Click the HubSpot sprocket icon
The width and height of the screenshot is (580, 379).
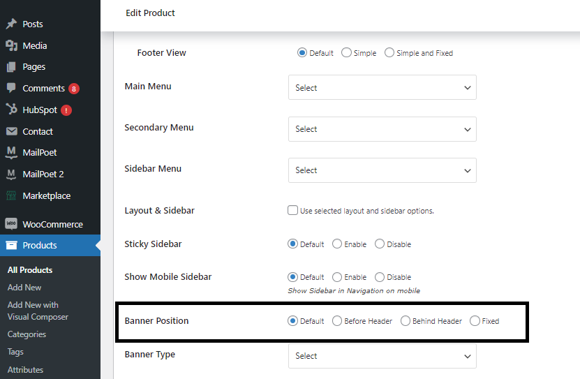pyautogui.click(x=11, y=110)
